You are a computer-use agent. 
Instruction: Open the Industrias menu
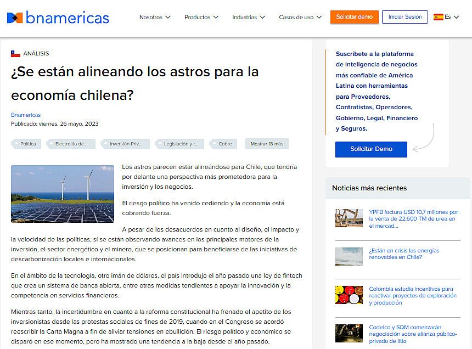click(248, 17)
